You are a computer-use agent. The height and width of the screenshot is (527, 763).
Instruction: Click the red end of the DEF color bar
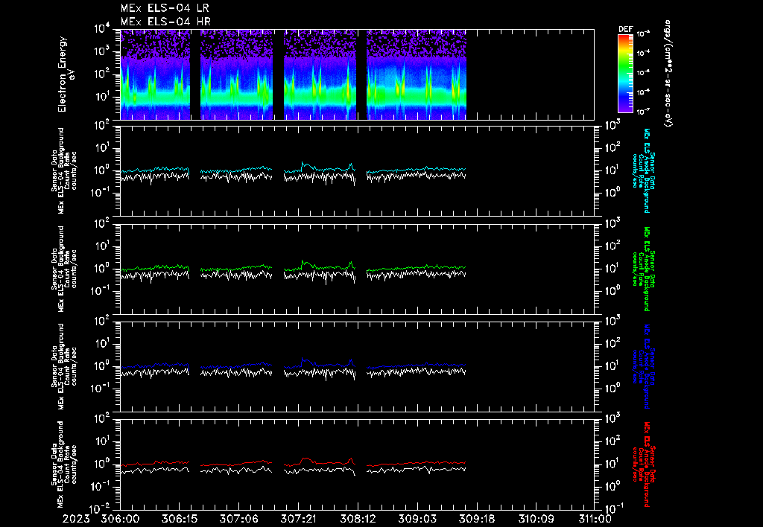click(x=625, y=39)
